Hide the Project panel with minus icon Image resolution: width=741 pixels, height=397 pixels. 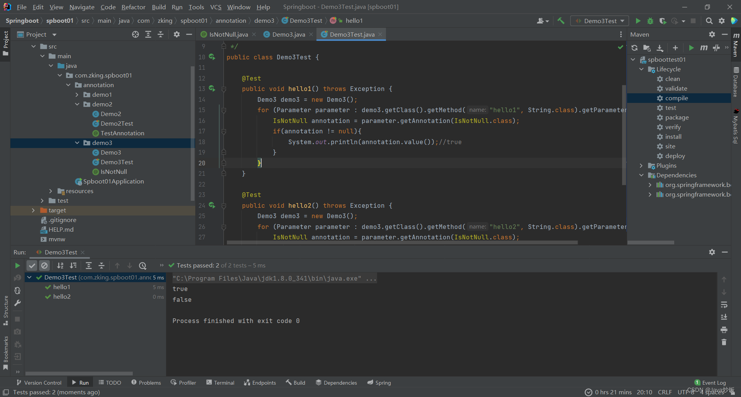189,34
